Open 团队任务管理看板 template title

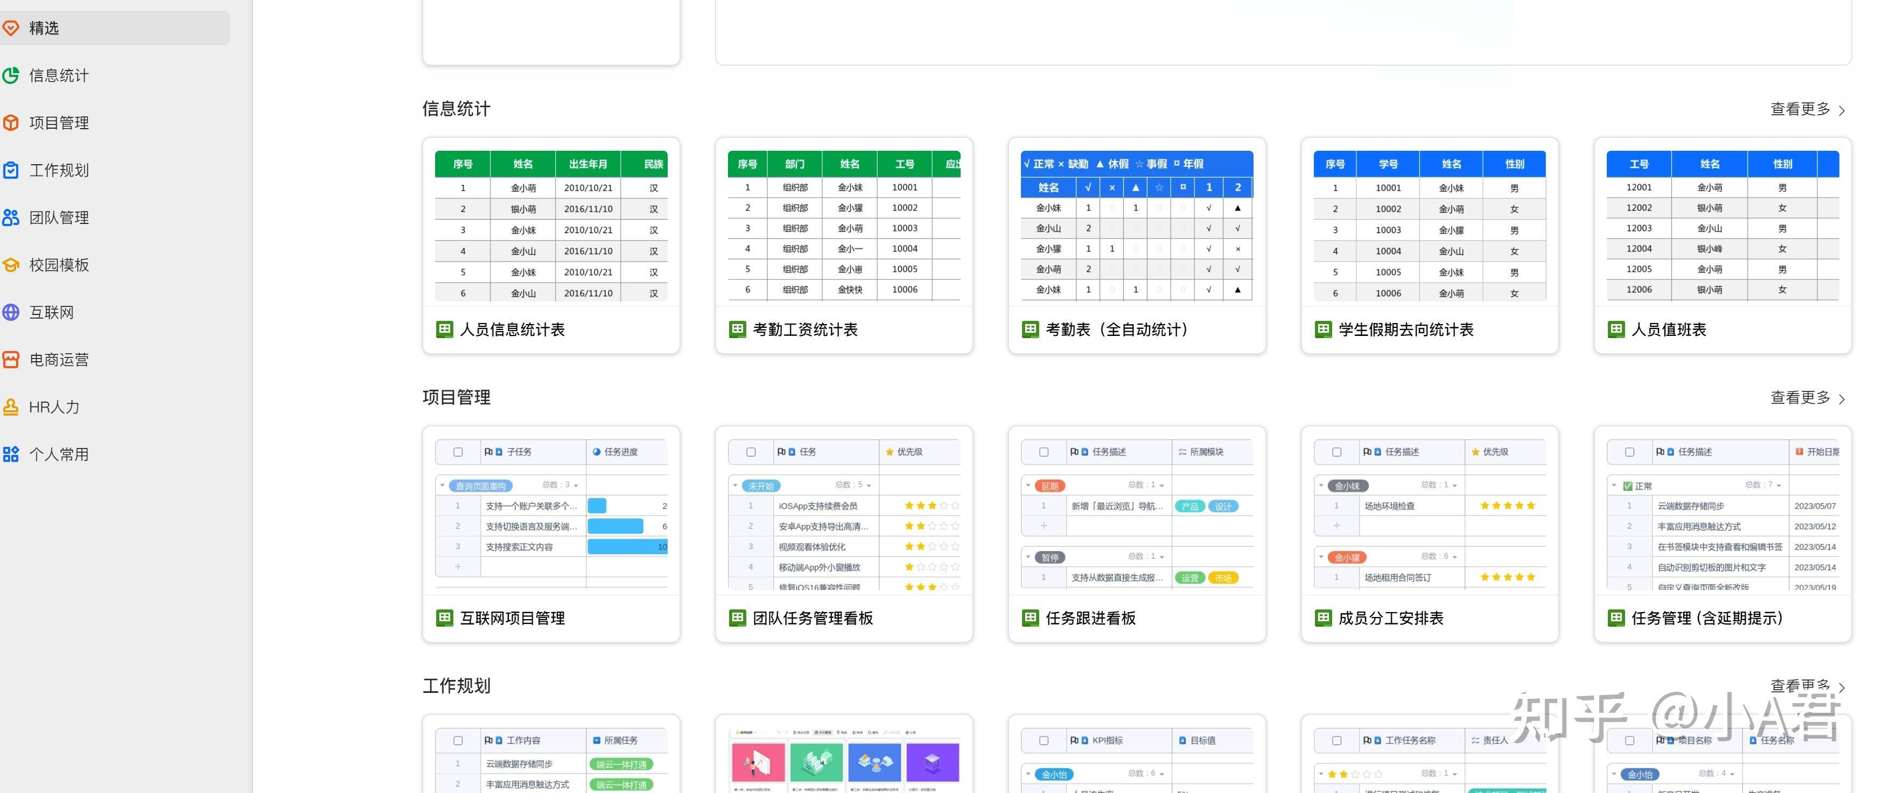[813, 617]
